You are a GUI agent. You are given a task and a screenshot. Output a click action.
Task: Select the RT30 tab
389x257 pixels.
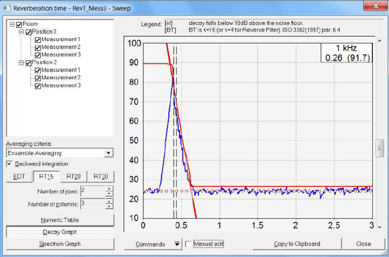[101, 177]
